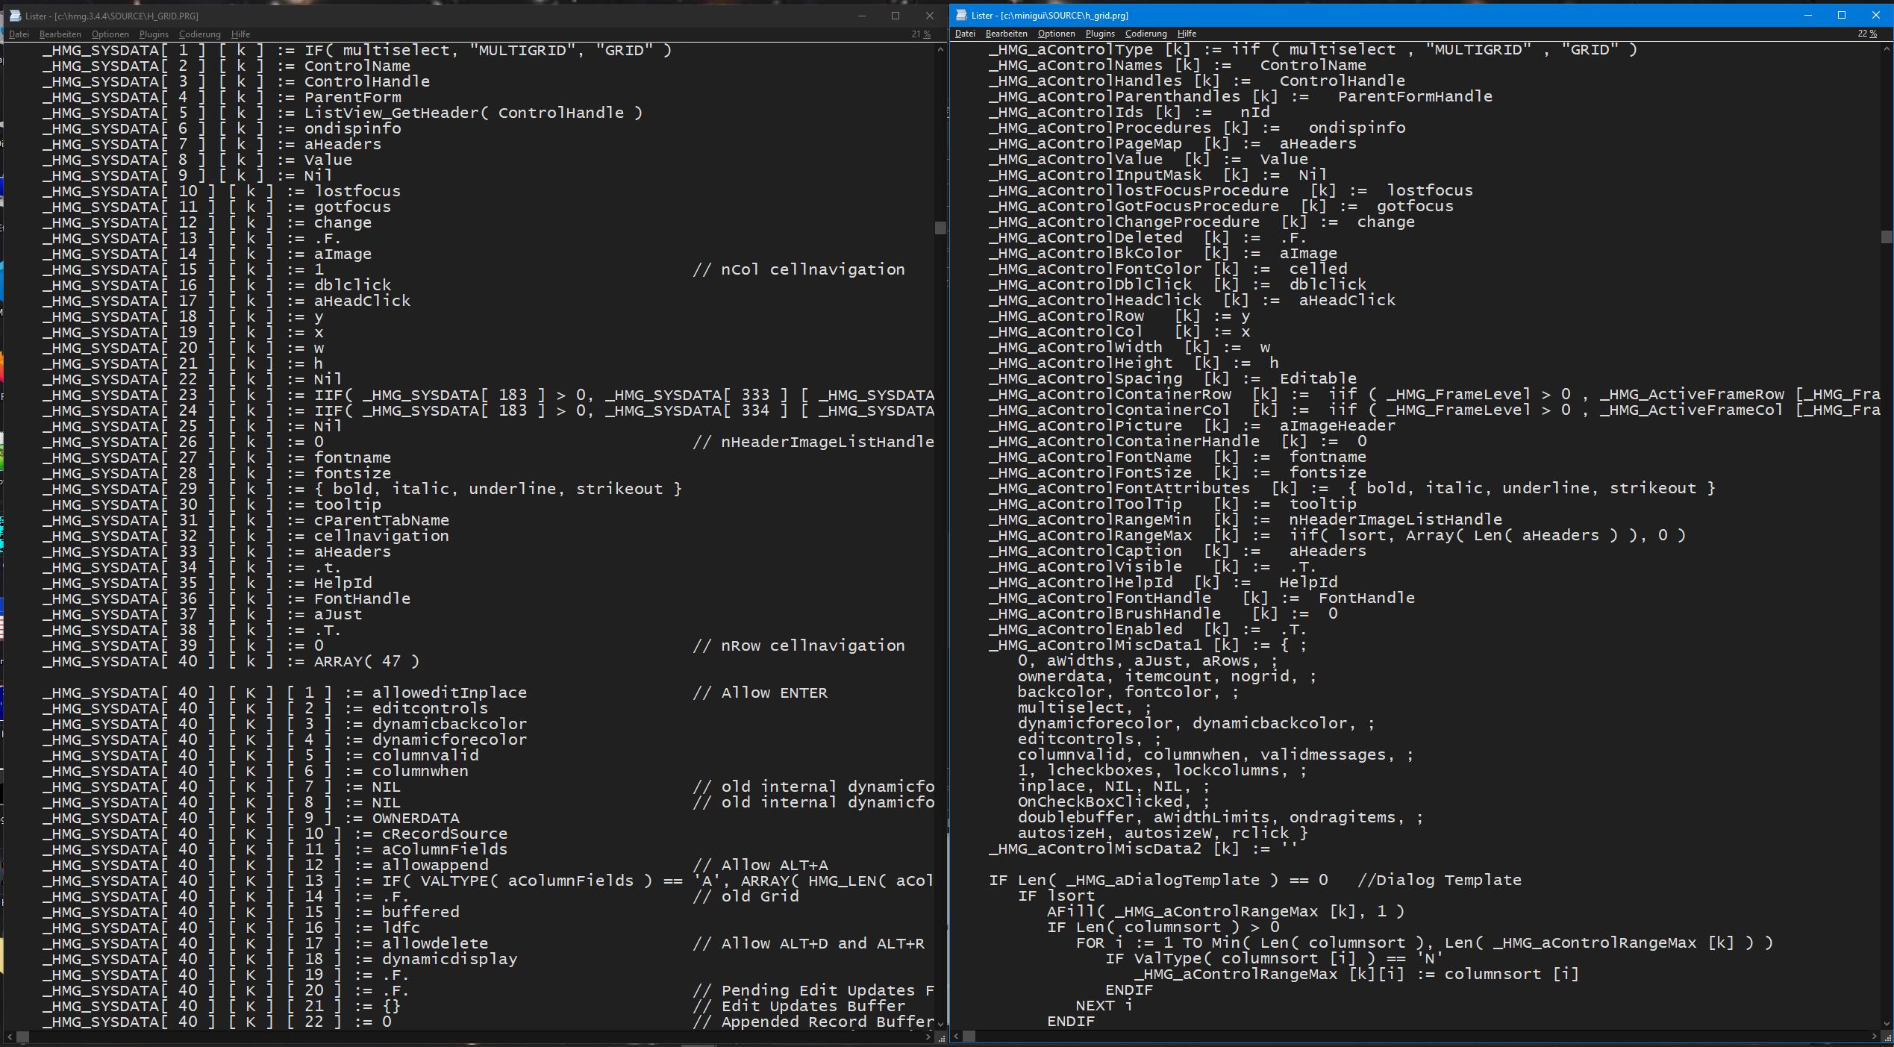This screenshot has width=1894, height=1047.
Task: Open Plugins menu in right h_grid.prg window
Action: point(1100,34)
